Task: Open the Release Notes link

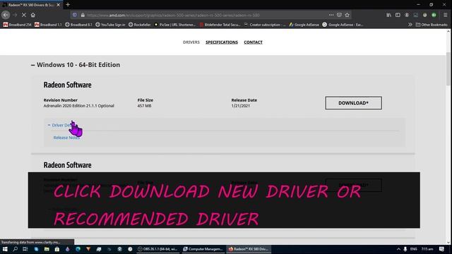Action: 66,138
